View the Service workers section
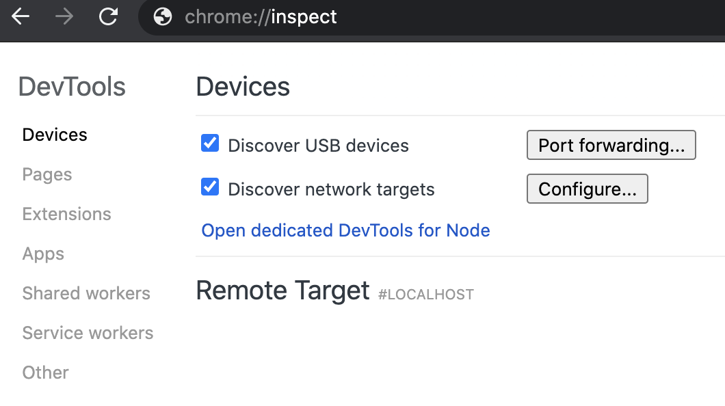Viewport: 725px width, 406px height. (88, 333)
